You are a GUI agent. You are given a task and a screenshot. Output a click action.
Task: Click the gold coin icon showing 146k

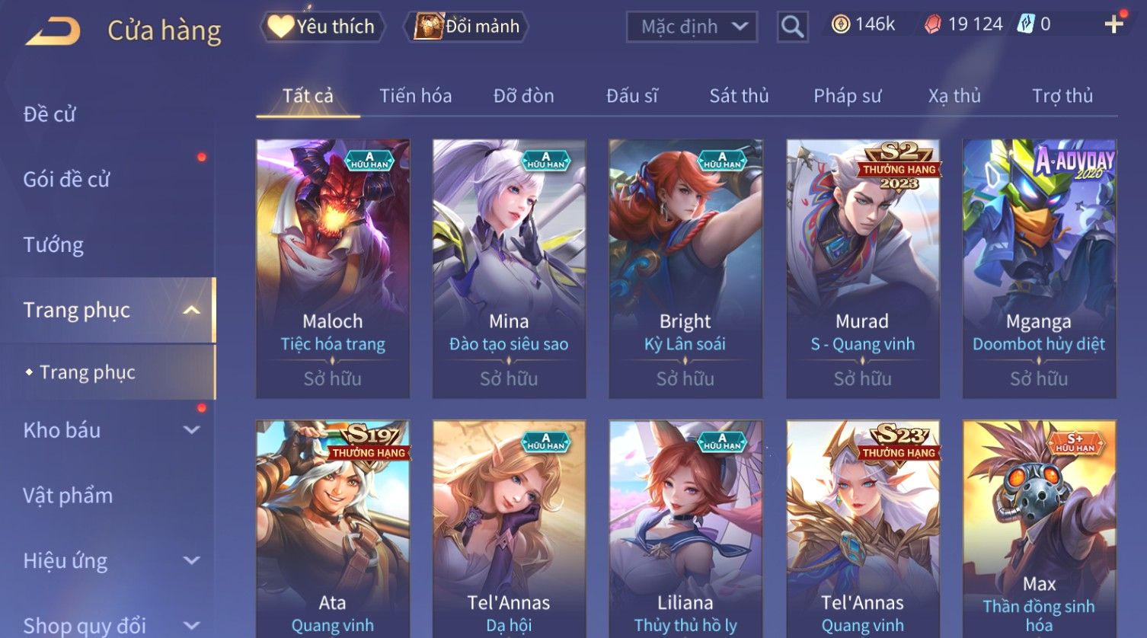840,25
